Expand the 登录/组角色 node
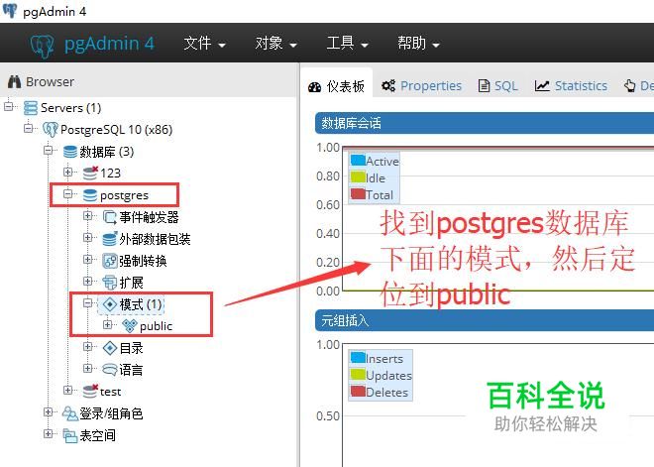 click(48, 411)
